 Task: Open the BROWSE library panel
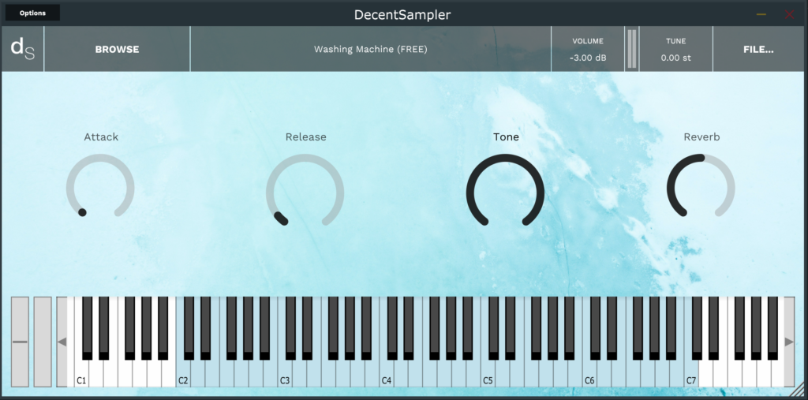coord(117,49)
